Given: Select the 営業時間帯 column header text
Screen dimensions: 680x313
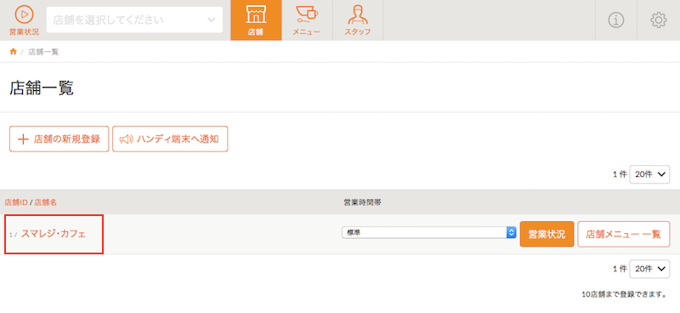Looking at the screenshot, I should [362, 202].
